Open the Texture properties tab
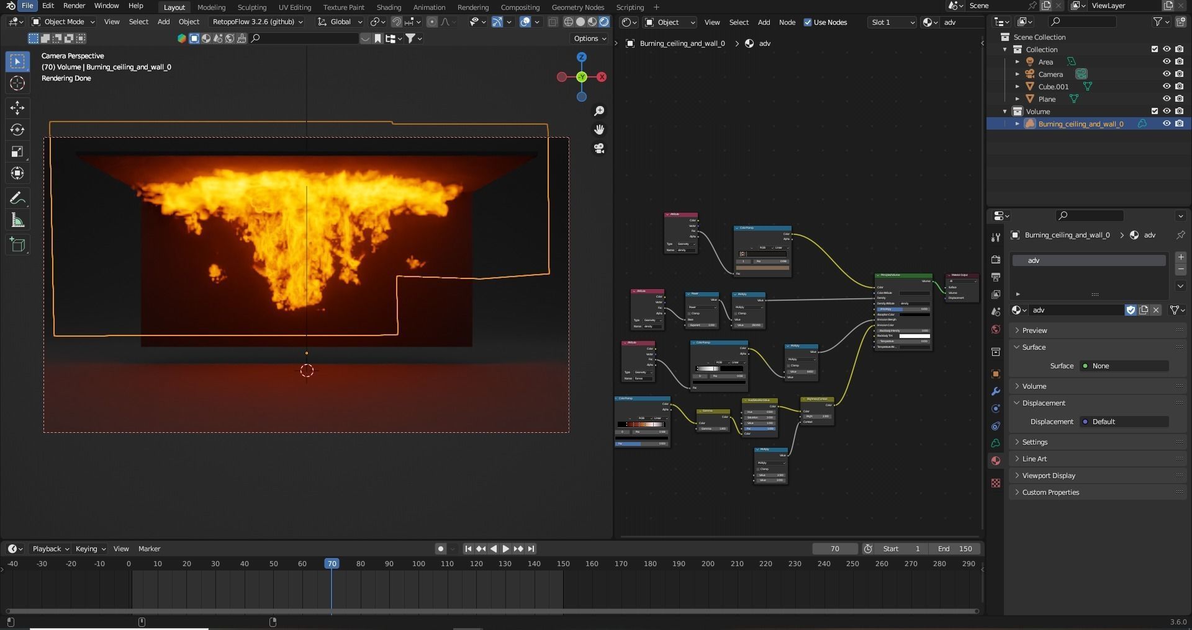1192x630 pixels. tap(996, 483)
